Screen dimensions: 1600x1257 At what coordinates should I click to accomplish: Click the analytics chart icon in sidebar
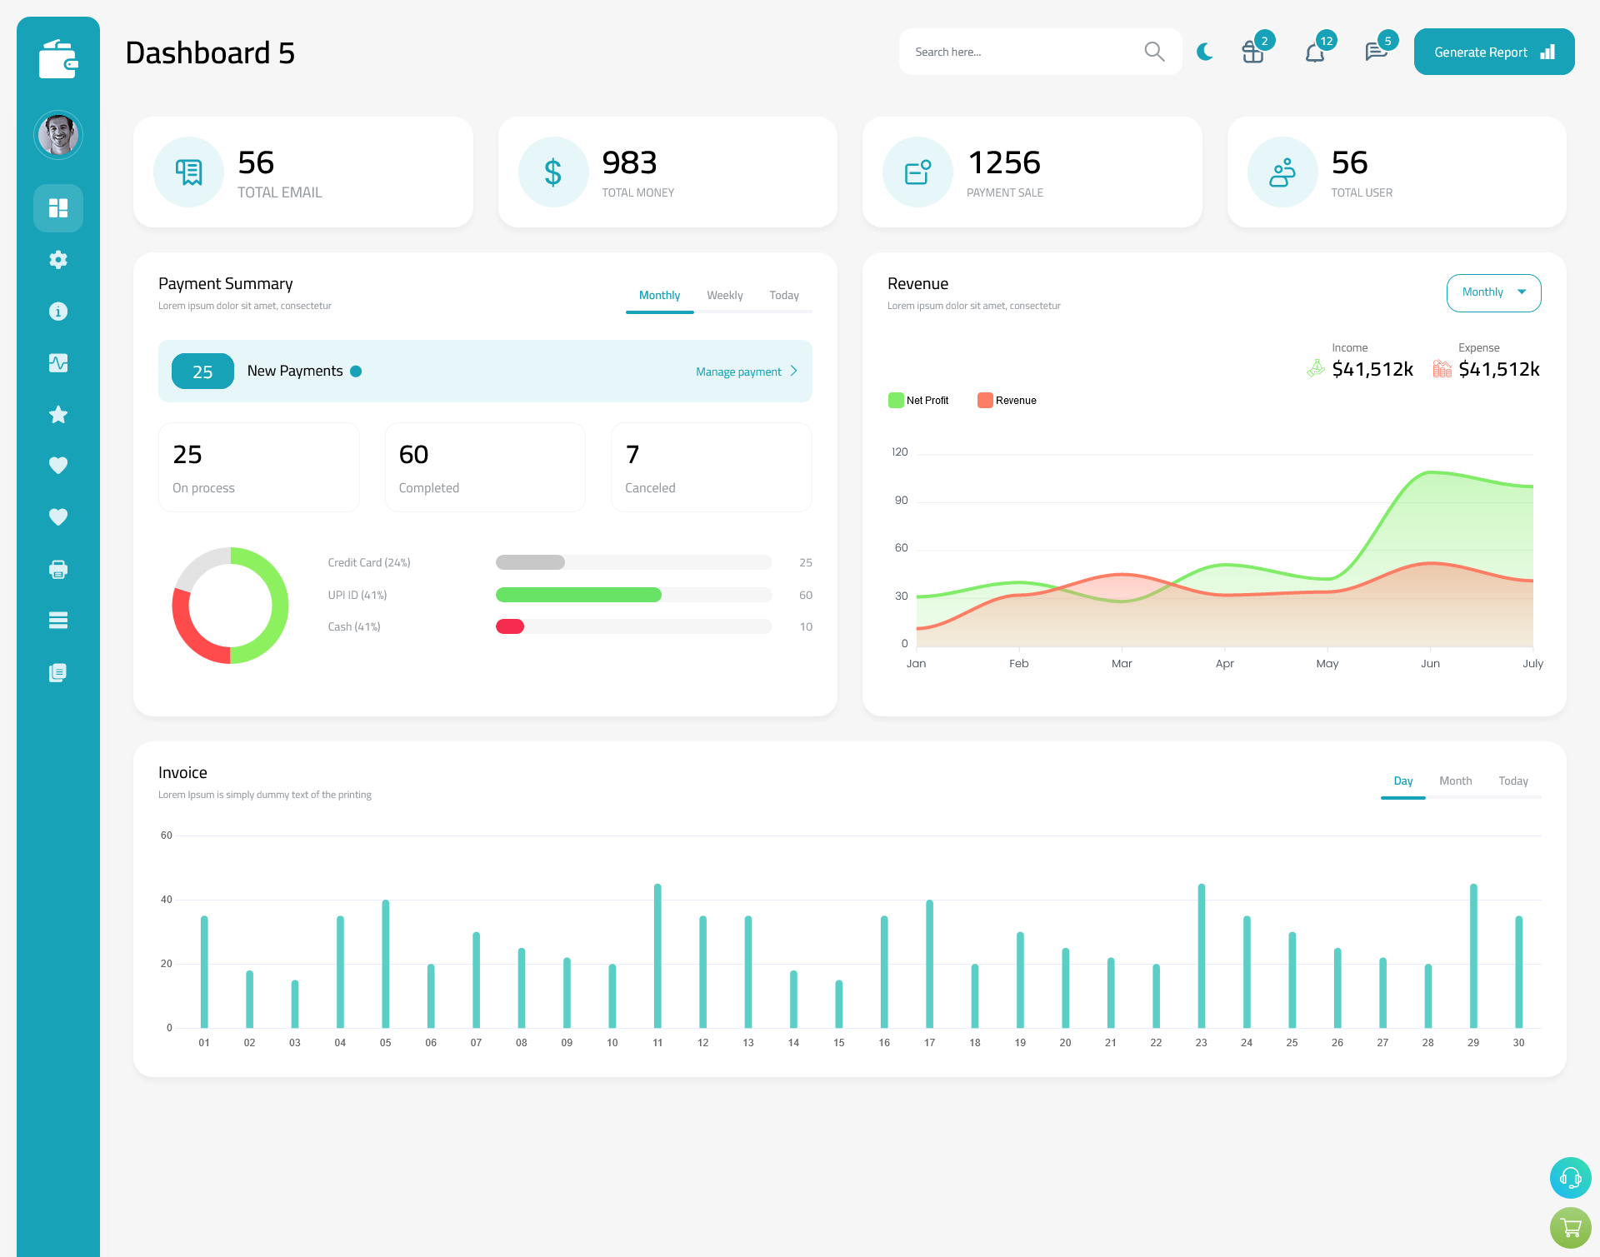[x=58, y=362]
